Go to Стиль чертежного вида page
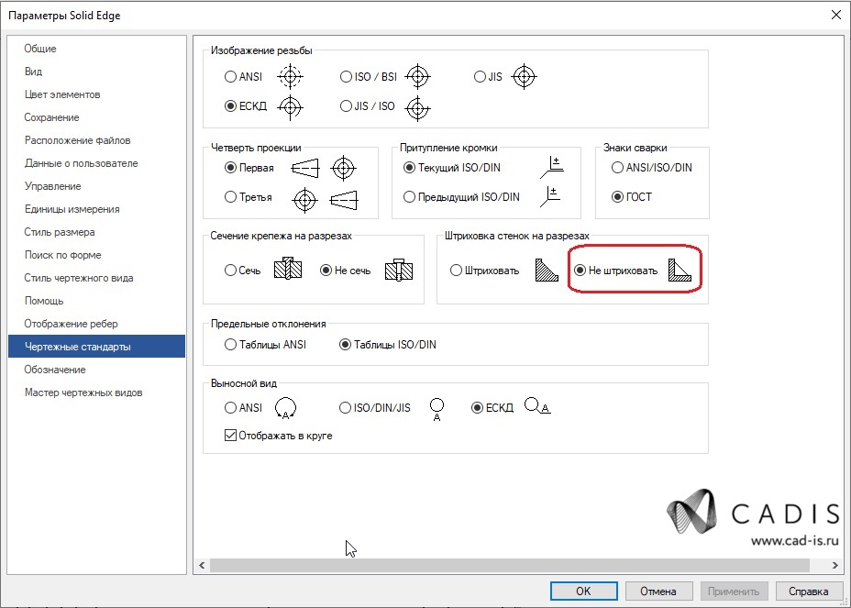The image size is (851, 608). [x=96, y=278]
